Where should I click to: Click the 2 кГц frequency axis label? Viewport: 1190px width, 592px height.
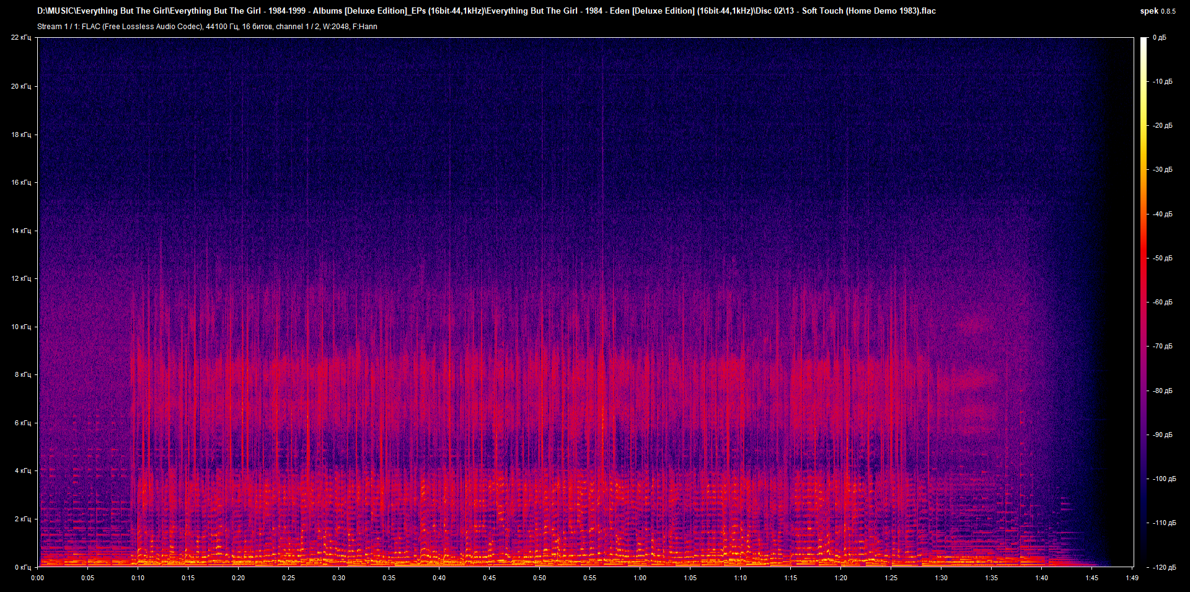[x=23, y=519]
